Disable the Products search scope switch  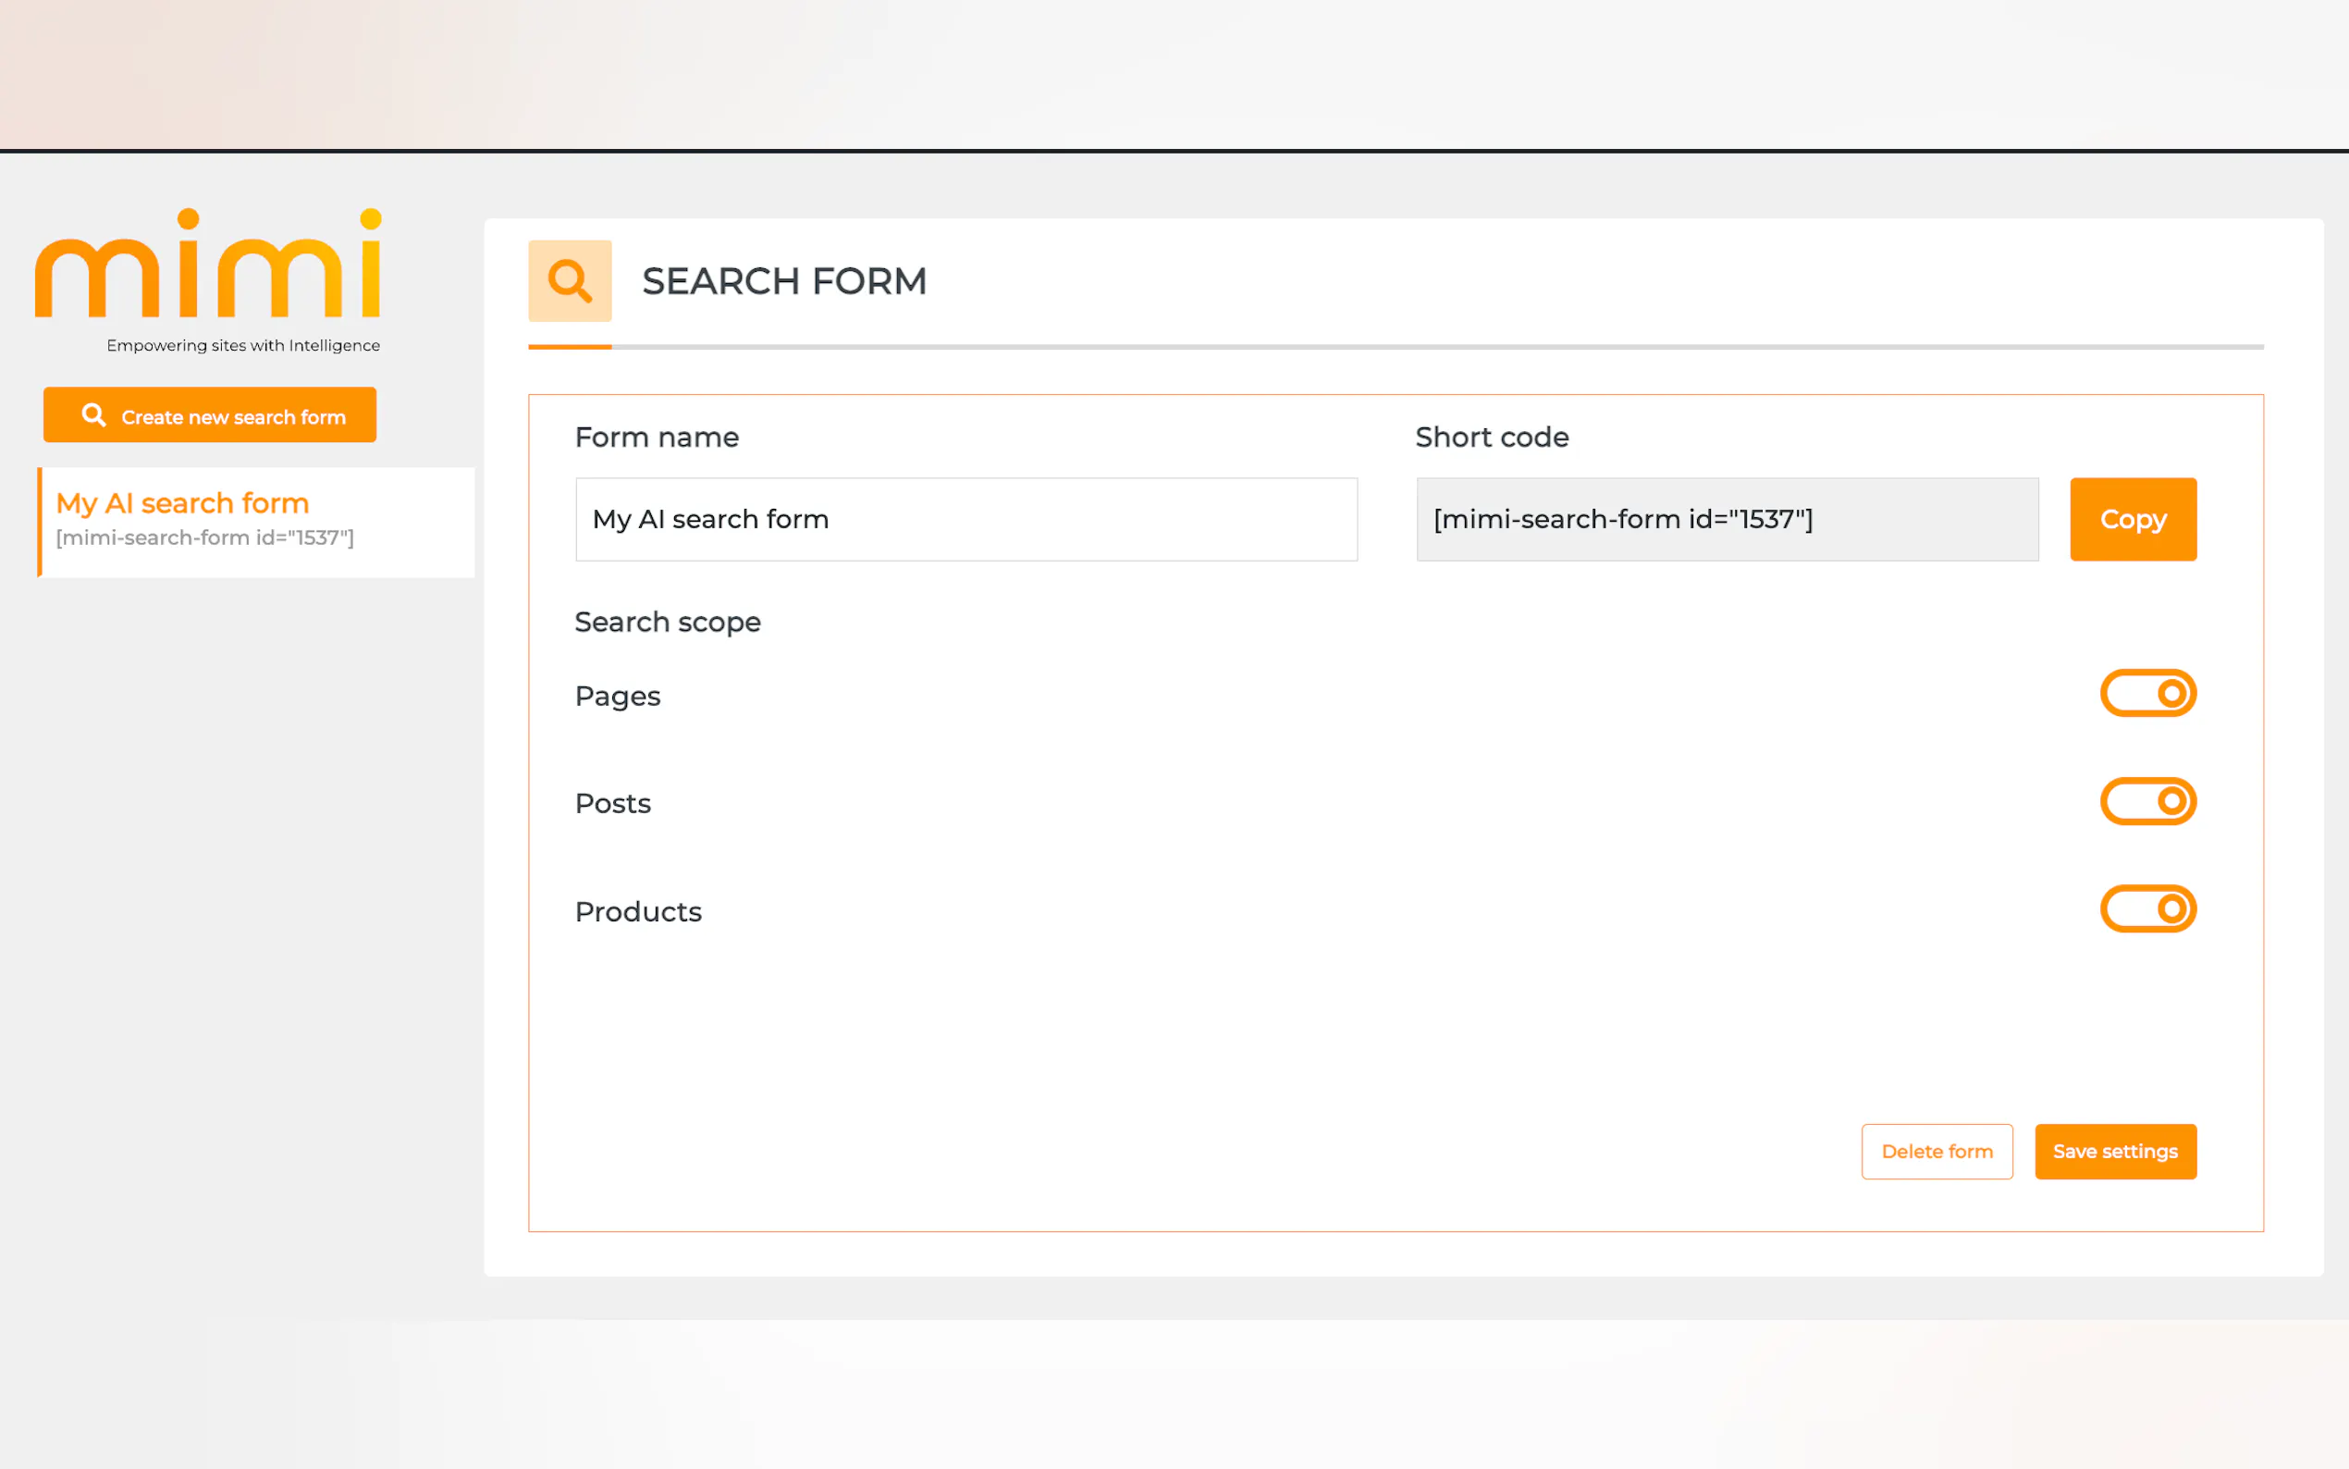(x=2147, y=909)
